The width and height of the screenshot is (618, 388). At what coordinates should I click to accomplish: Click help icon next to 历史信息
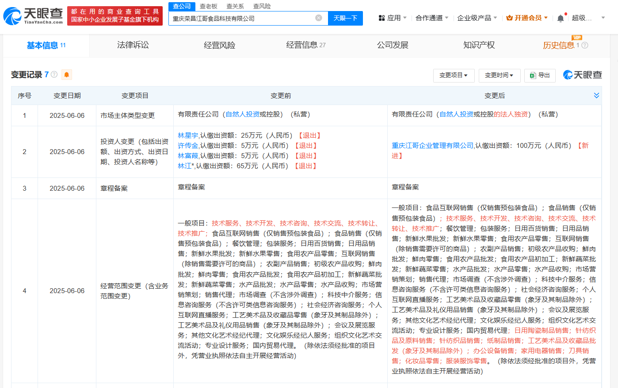(x=585, y=45)
